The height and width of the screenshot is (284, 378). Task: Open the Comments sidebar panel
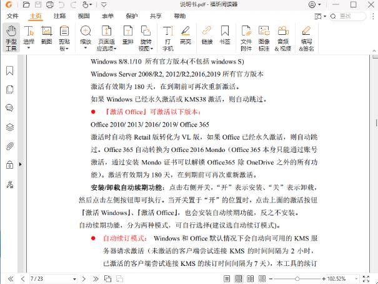click(9, 108)
